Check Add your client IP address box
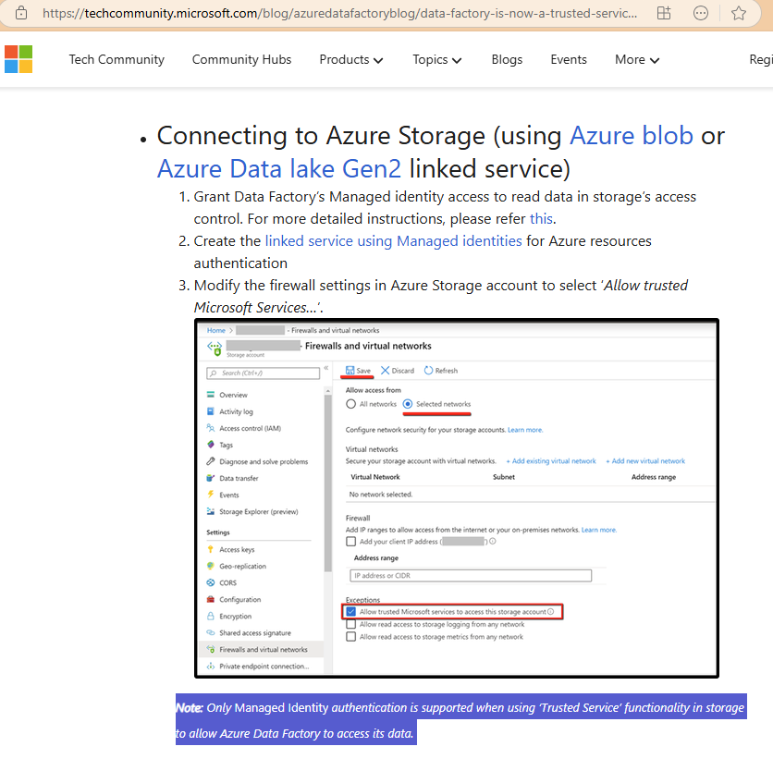The image size is (773, 771). pyautogui.click(x=350, y=542)
